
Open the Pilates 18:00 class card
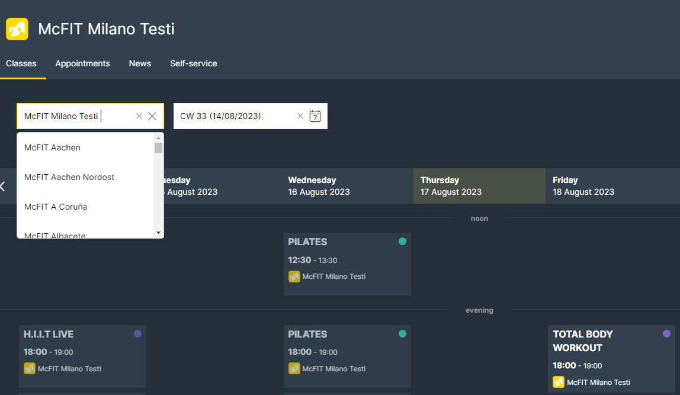[347, 357]
